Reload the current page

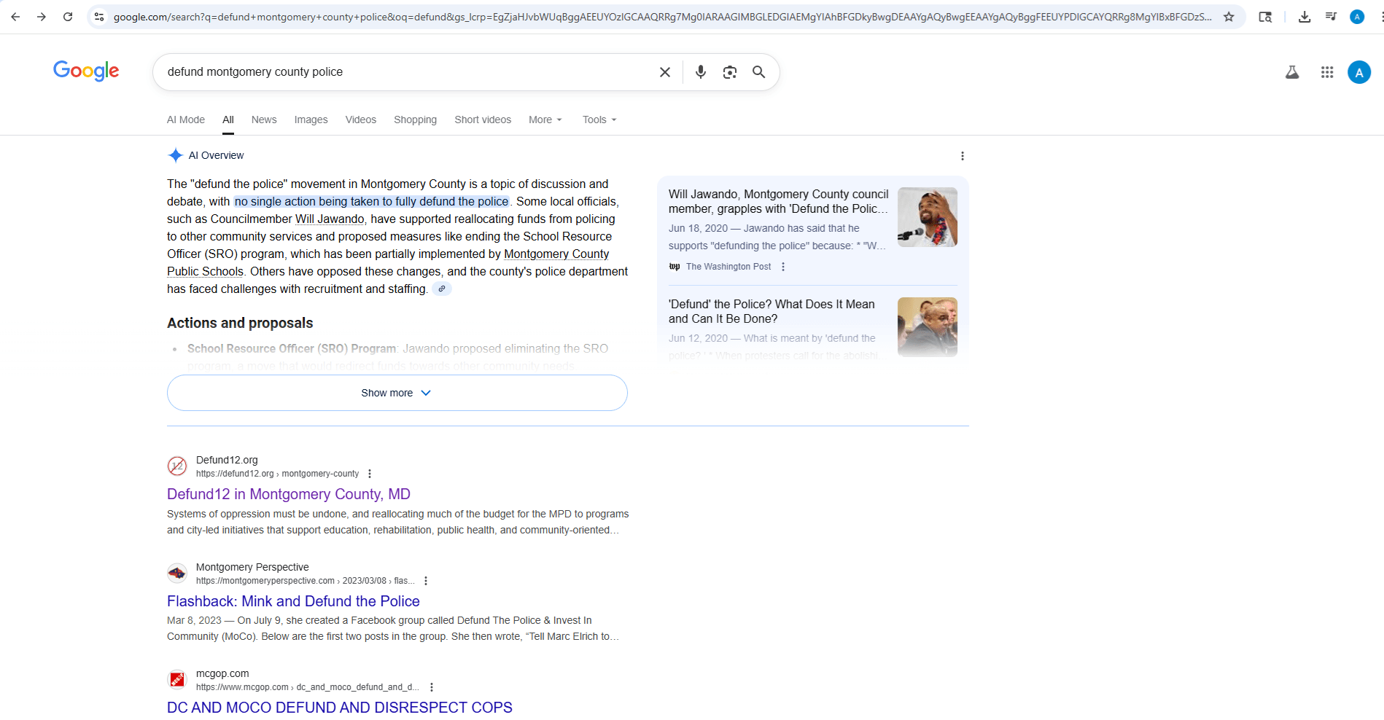(68, 17)
